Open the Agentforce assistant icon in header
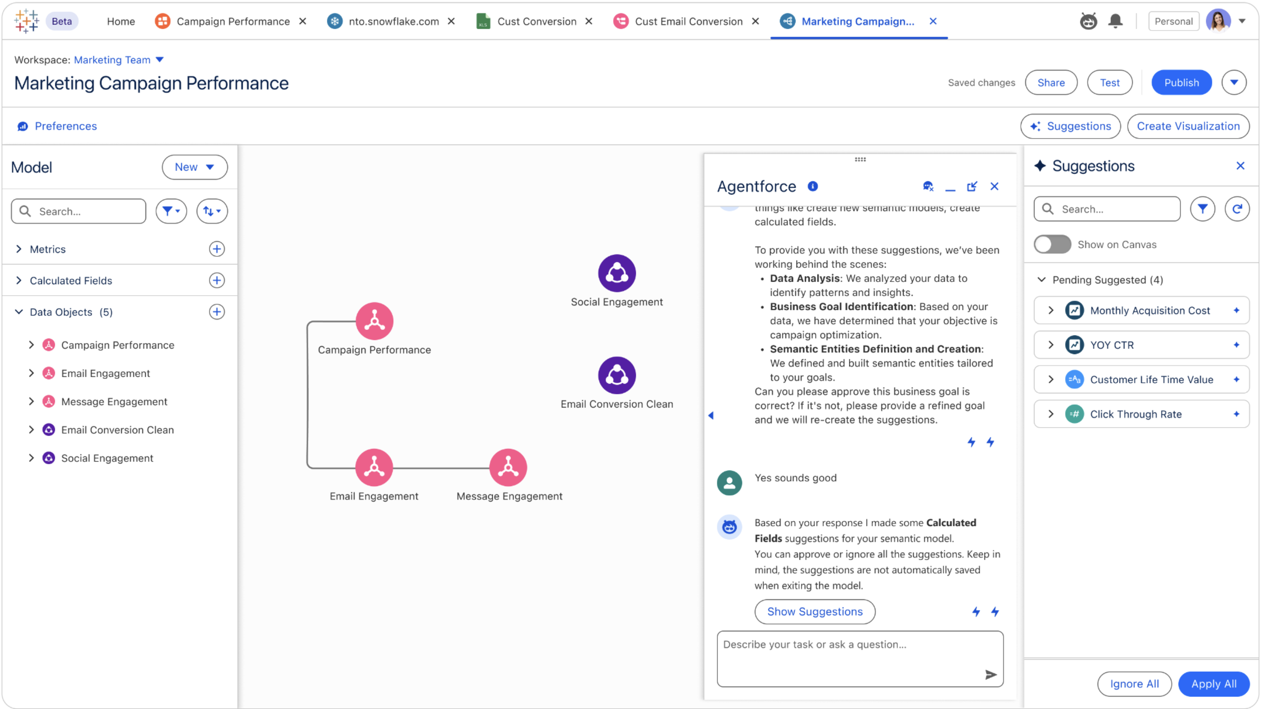1261x709 pixels. (1088, 21)
